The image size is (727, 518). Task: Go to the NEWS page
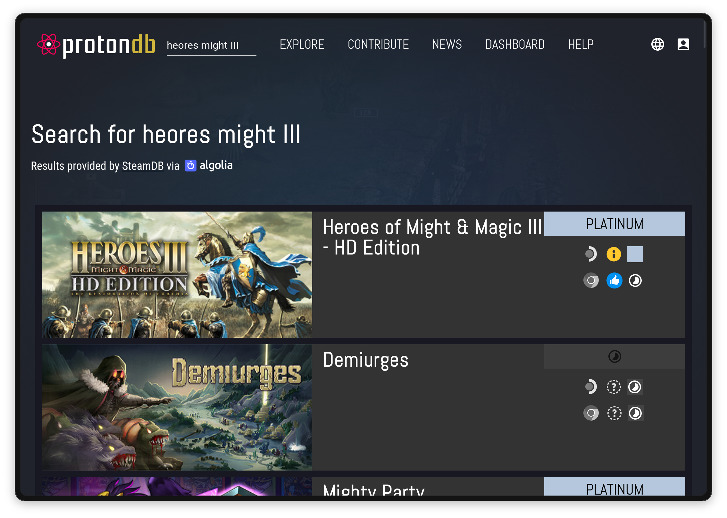coord(447,44)
